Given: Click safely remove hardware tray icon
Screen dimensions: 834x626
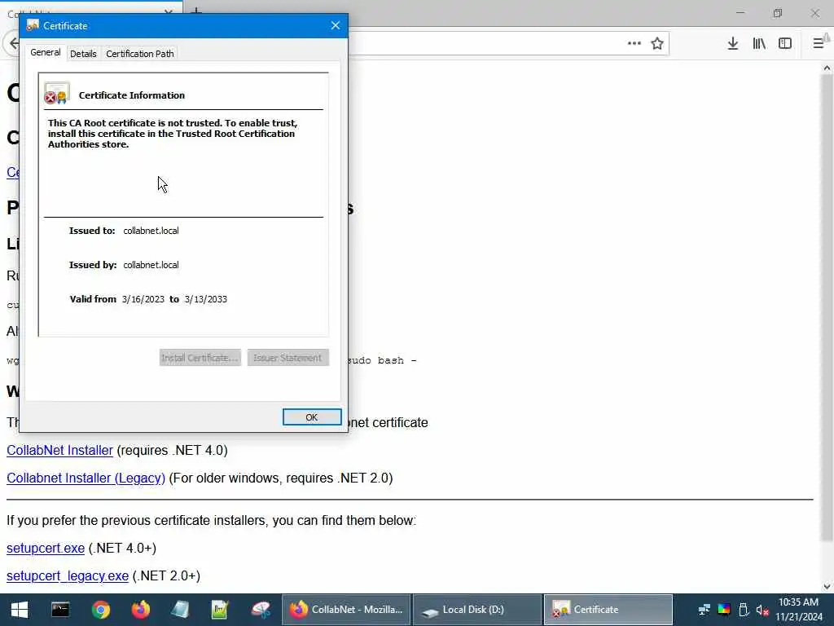Looking at the screenshot, I should (x=744, y=610).
